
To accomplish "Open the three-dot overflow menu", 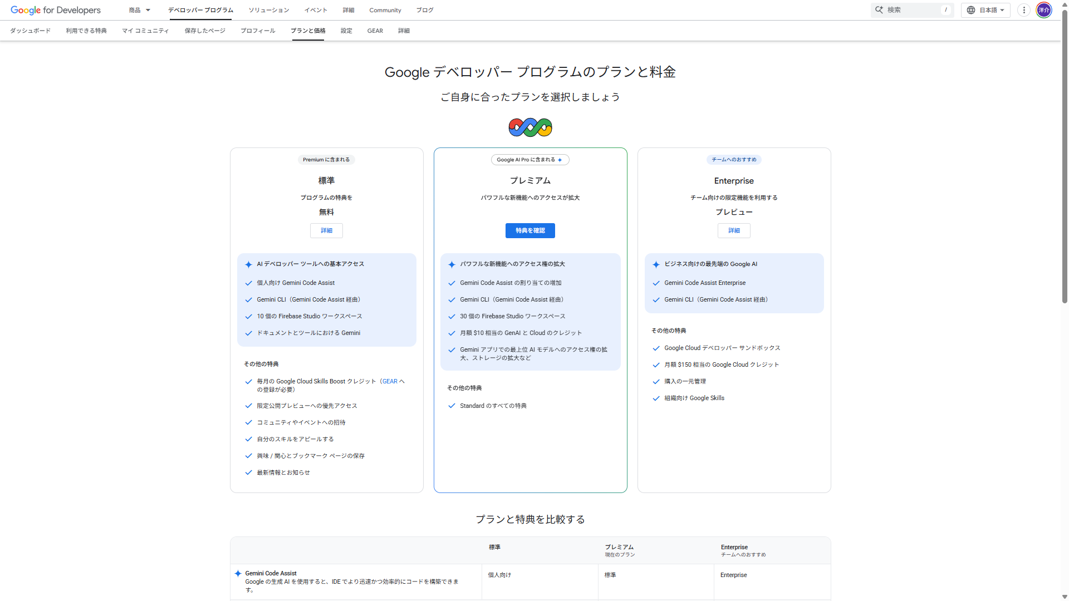I will pos(1023,9).
